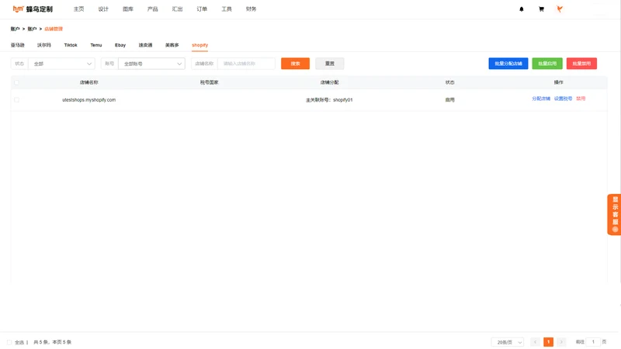Viewport: 621px width, 349px height.
Task: Open the 20条/页 page size dropdown
Action: click(x=508, y=342)
